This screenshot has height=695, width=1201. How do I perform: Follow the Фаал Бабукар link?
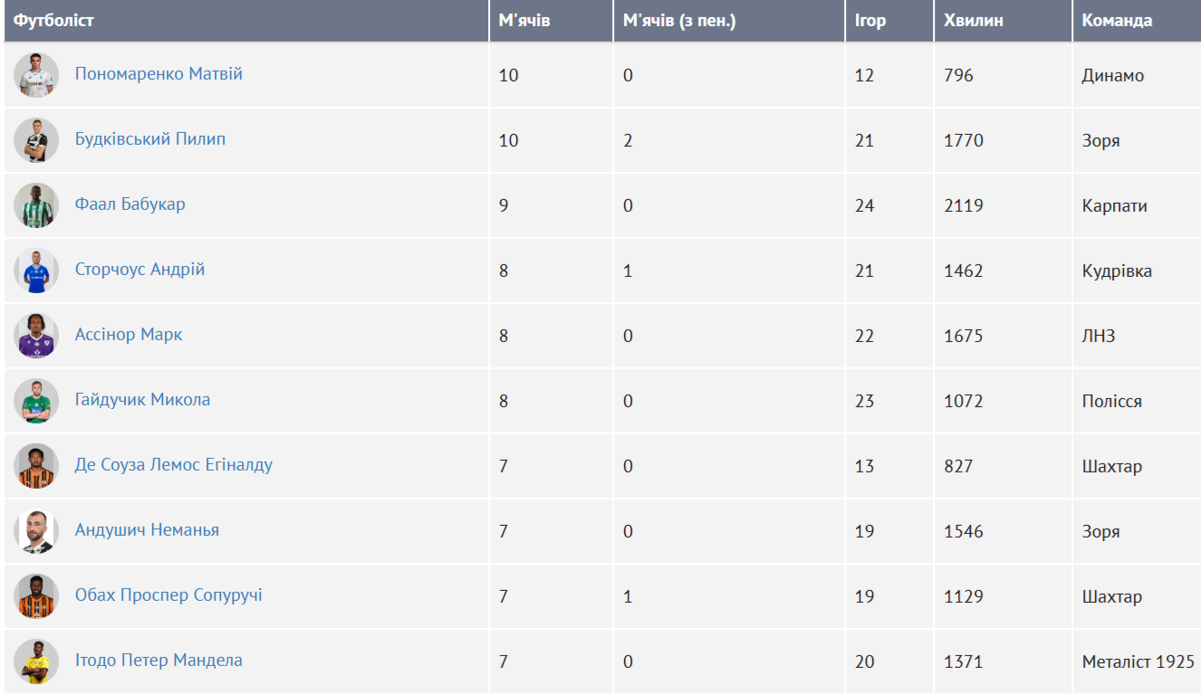coord(130,205)
